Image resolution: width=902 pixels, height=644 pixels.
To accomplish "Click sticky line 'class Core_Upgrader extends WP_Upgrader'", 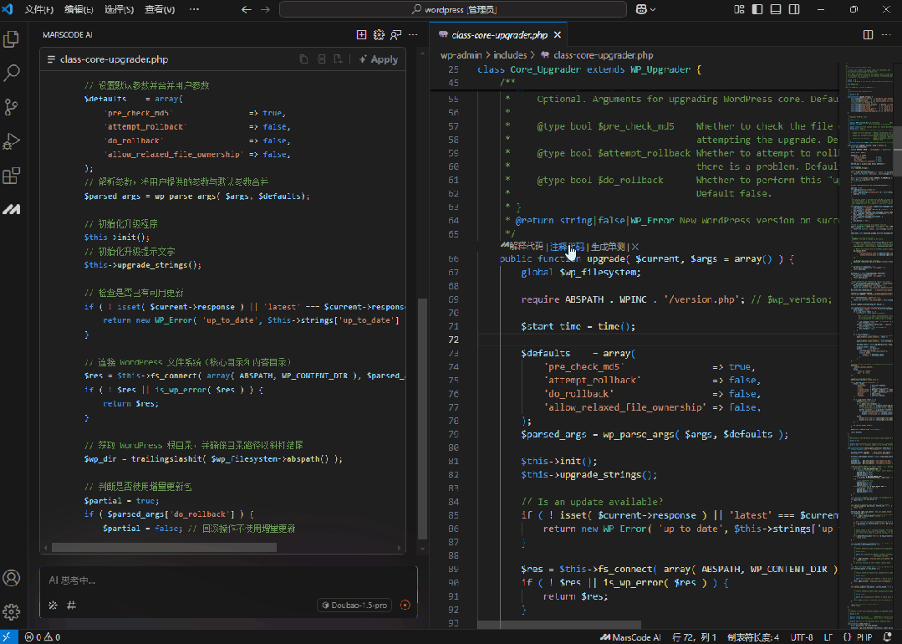I will pyautogui.click(x=589, y=69).
